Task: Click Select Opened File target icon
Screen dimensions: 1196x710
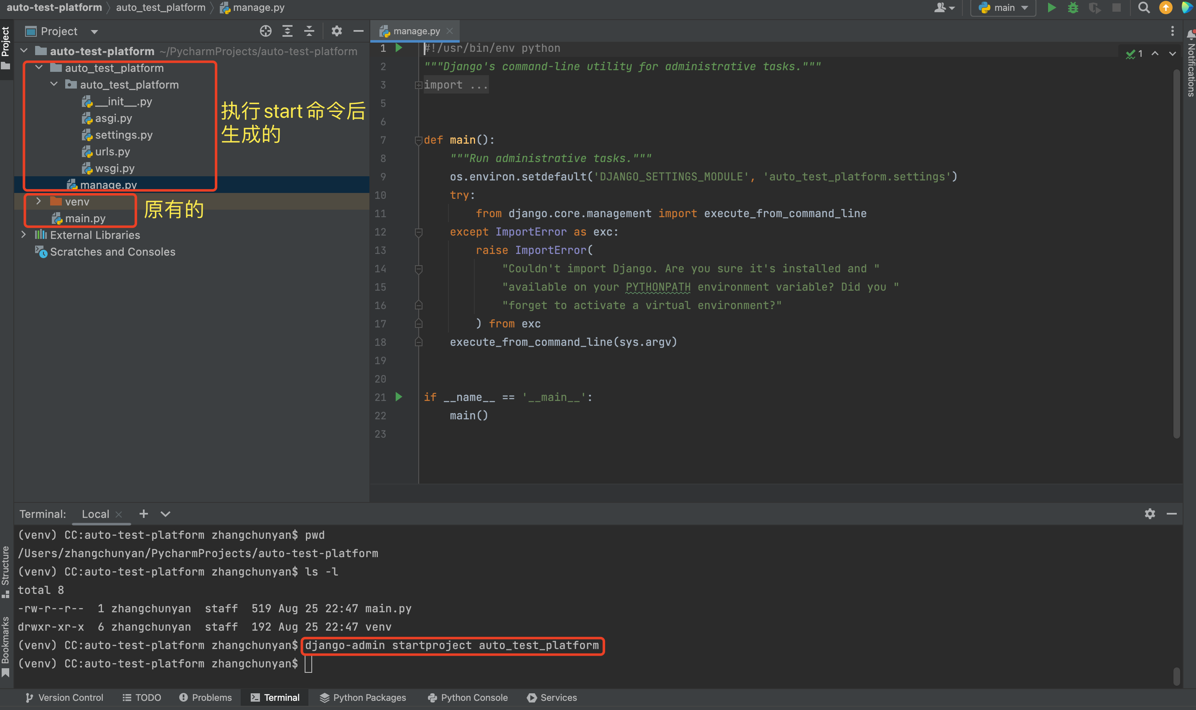Action: [x=266, y=31]
